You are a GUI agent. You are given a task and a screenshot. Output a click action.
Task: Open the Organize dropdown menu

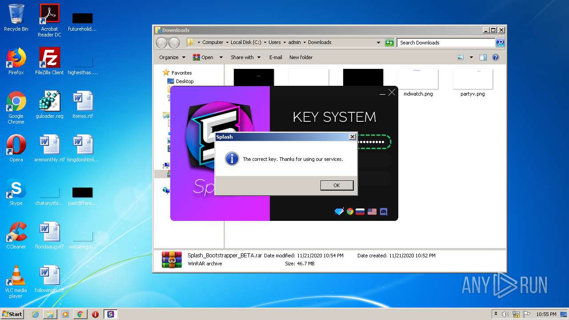[172, 57]
